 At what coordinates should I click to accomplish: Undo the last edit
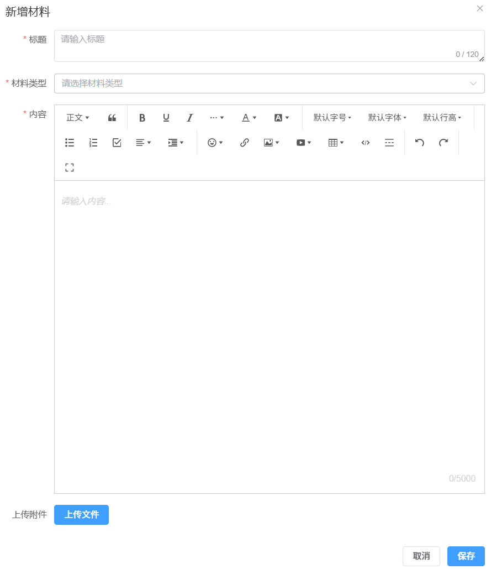[x=420, y=143]
